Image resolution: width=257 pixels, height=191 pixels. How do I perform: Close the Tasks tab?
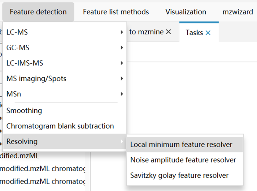click(x=208, y=33)
